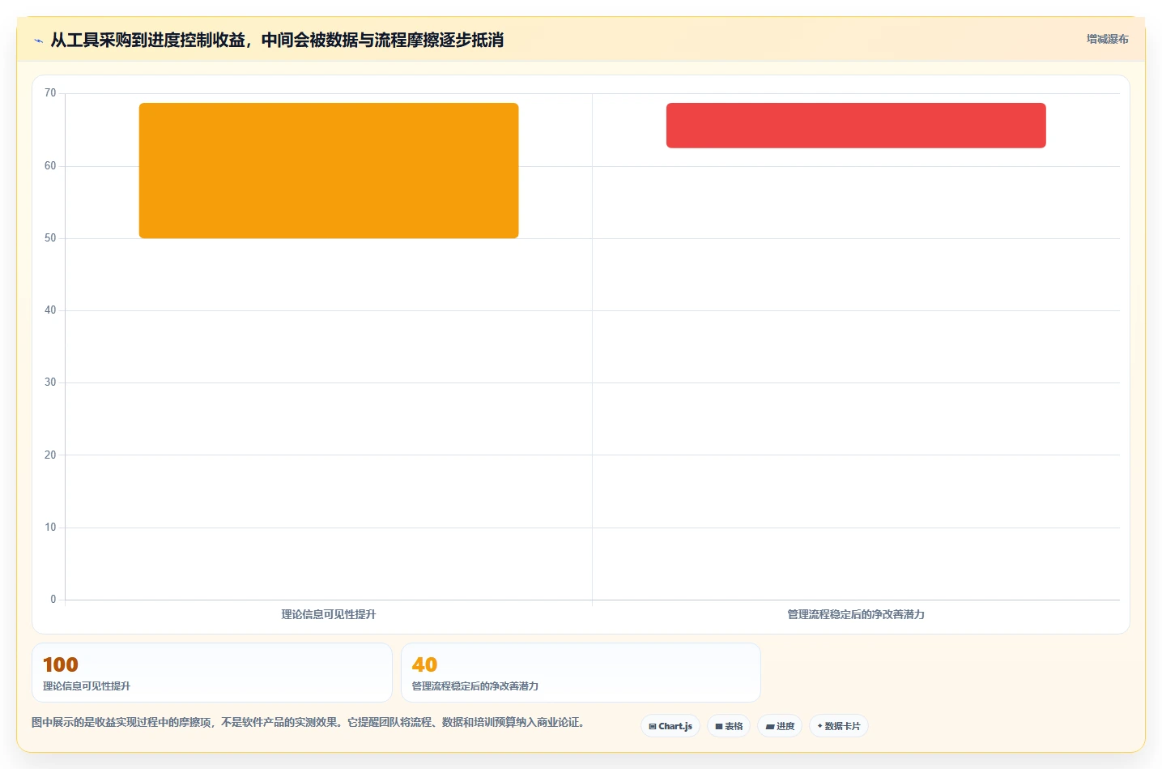Click y-axis tick label 30
Viewport: 1162px width, 769px height.
[50, 382]
